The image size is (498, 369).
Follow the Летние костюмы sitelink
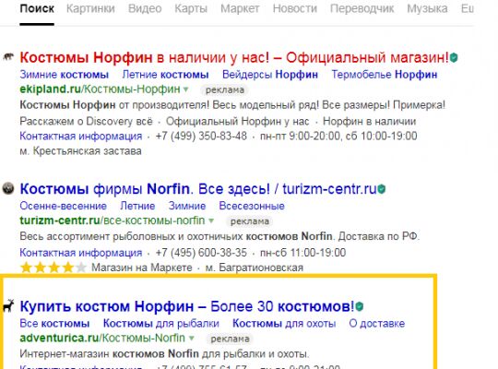165,75
